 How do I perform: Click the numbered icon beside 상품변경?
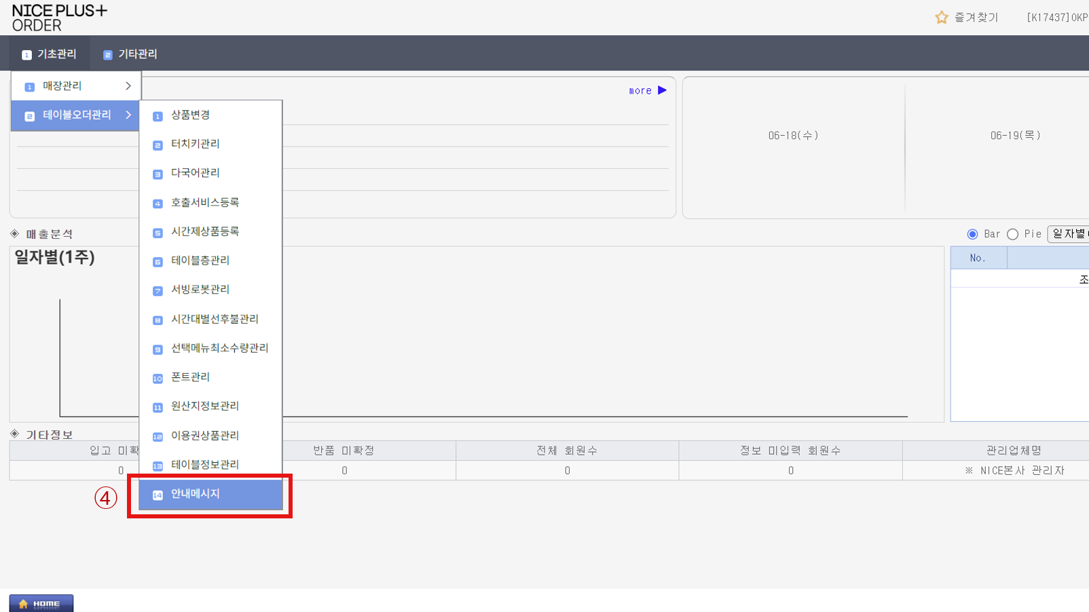(x=158, y=116)
